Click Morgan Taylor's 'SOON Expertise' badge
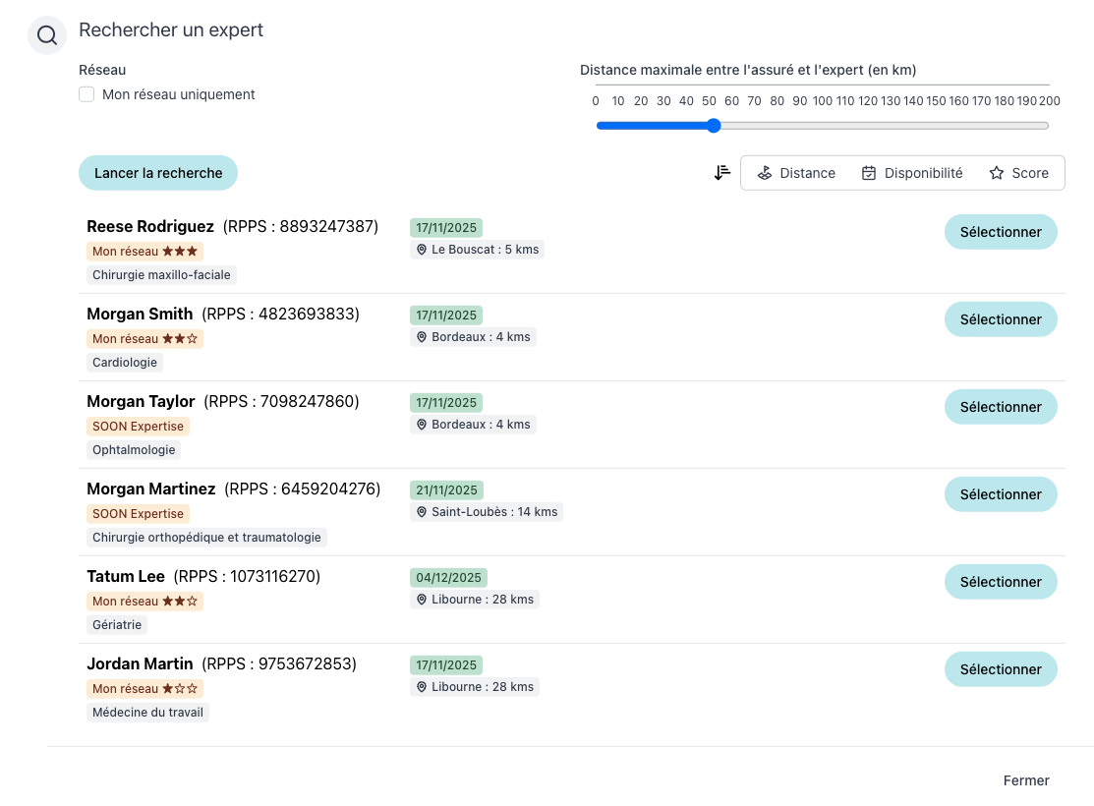This screenshot has height=806, width=1094. (x=139, y=427)
